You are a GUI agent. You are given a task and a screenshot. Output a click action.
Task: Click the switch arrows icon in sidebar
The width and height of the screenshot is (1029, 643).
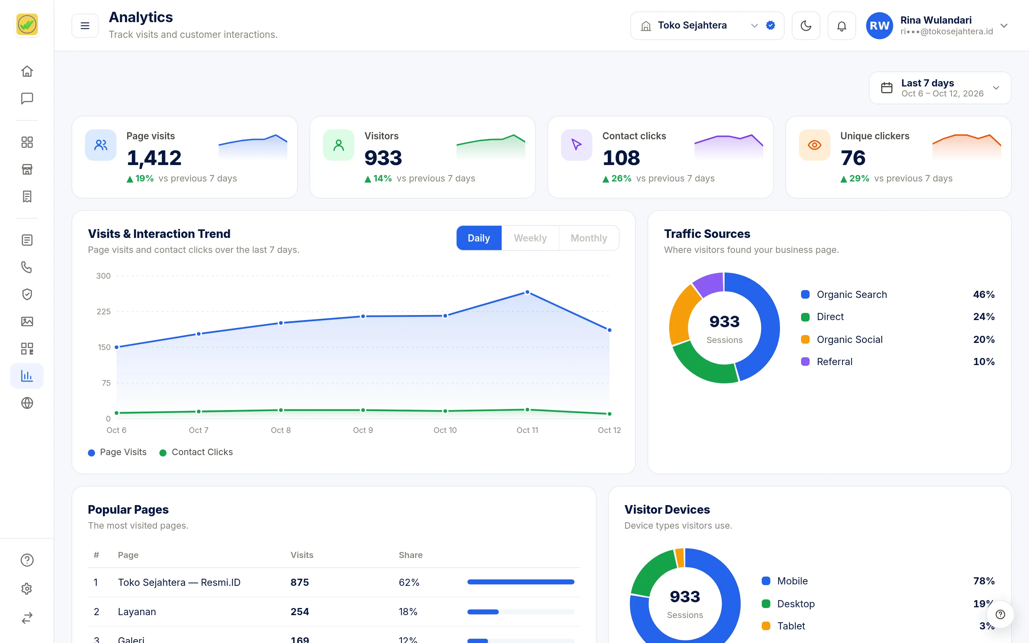(27, 618)
